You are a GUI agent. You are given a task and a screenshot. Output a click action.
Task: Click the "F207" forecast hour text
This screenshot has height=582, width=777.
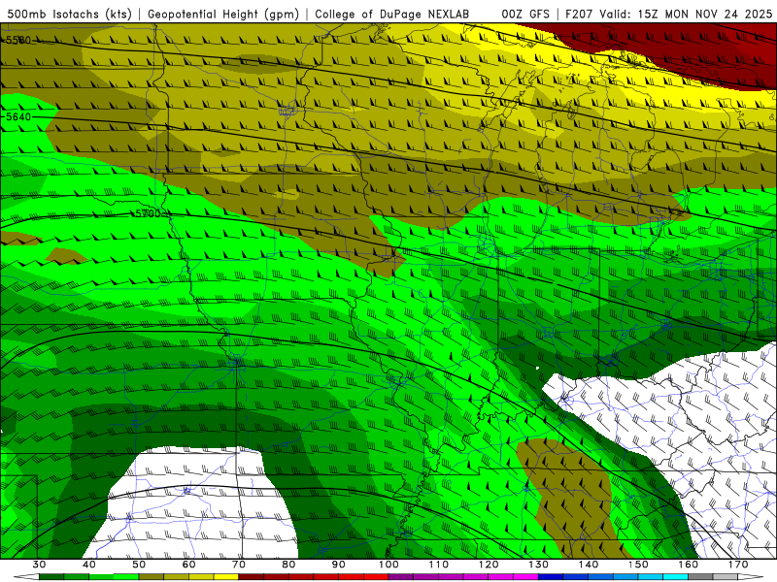click(579, 15)
